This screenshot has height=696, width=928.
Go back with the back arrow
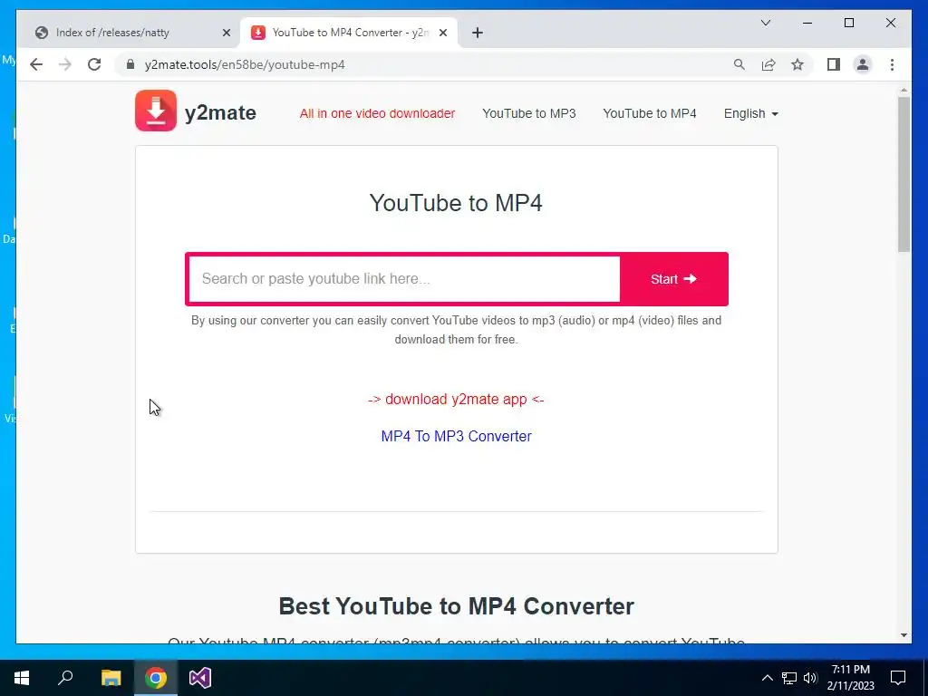36,64
